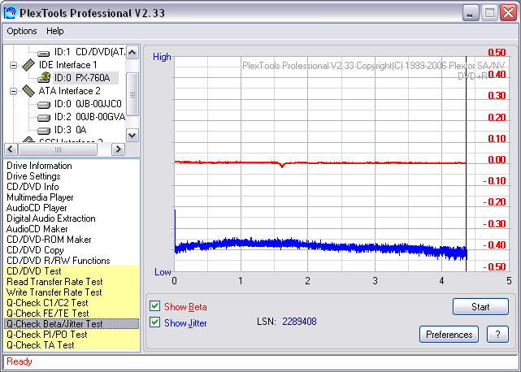The image size is (521, 372).
Task: Open the Options menu
Action: pyautogui.click(x=22, y=31)
